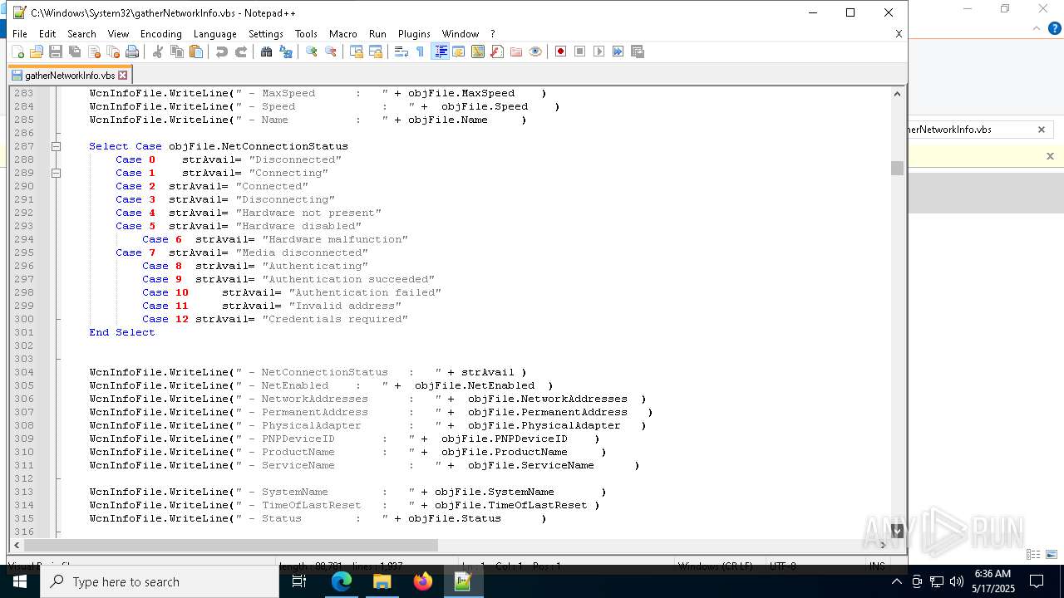Viewport: 1064px width, 598px height.
Task: Click the Close document toolbar icon
Action: 94,51
